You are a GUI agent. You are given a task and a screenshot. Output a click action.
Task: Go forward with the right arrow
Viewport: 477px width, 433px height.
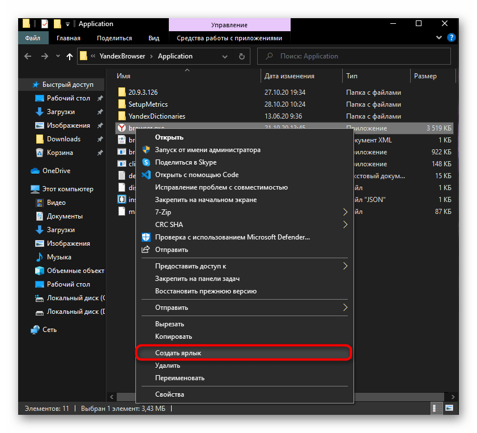coord(45,56)
